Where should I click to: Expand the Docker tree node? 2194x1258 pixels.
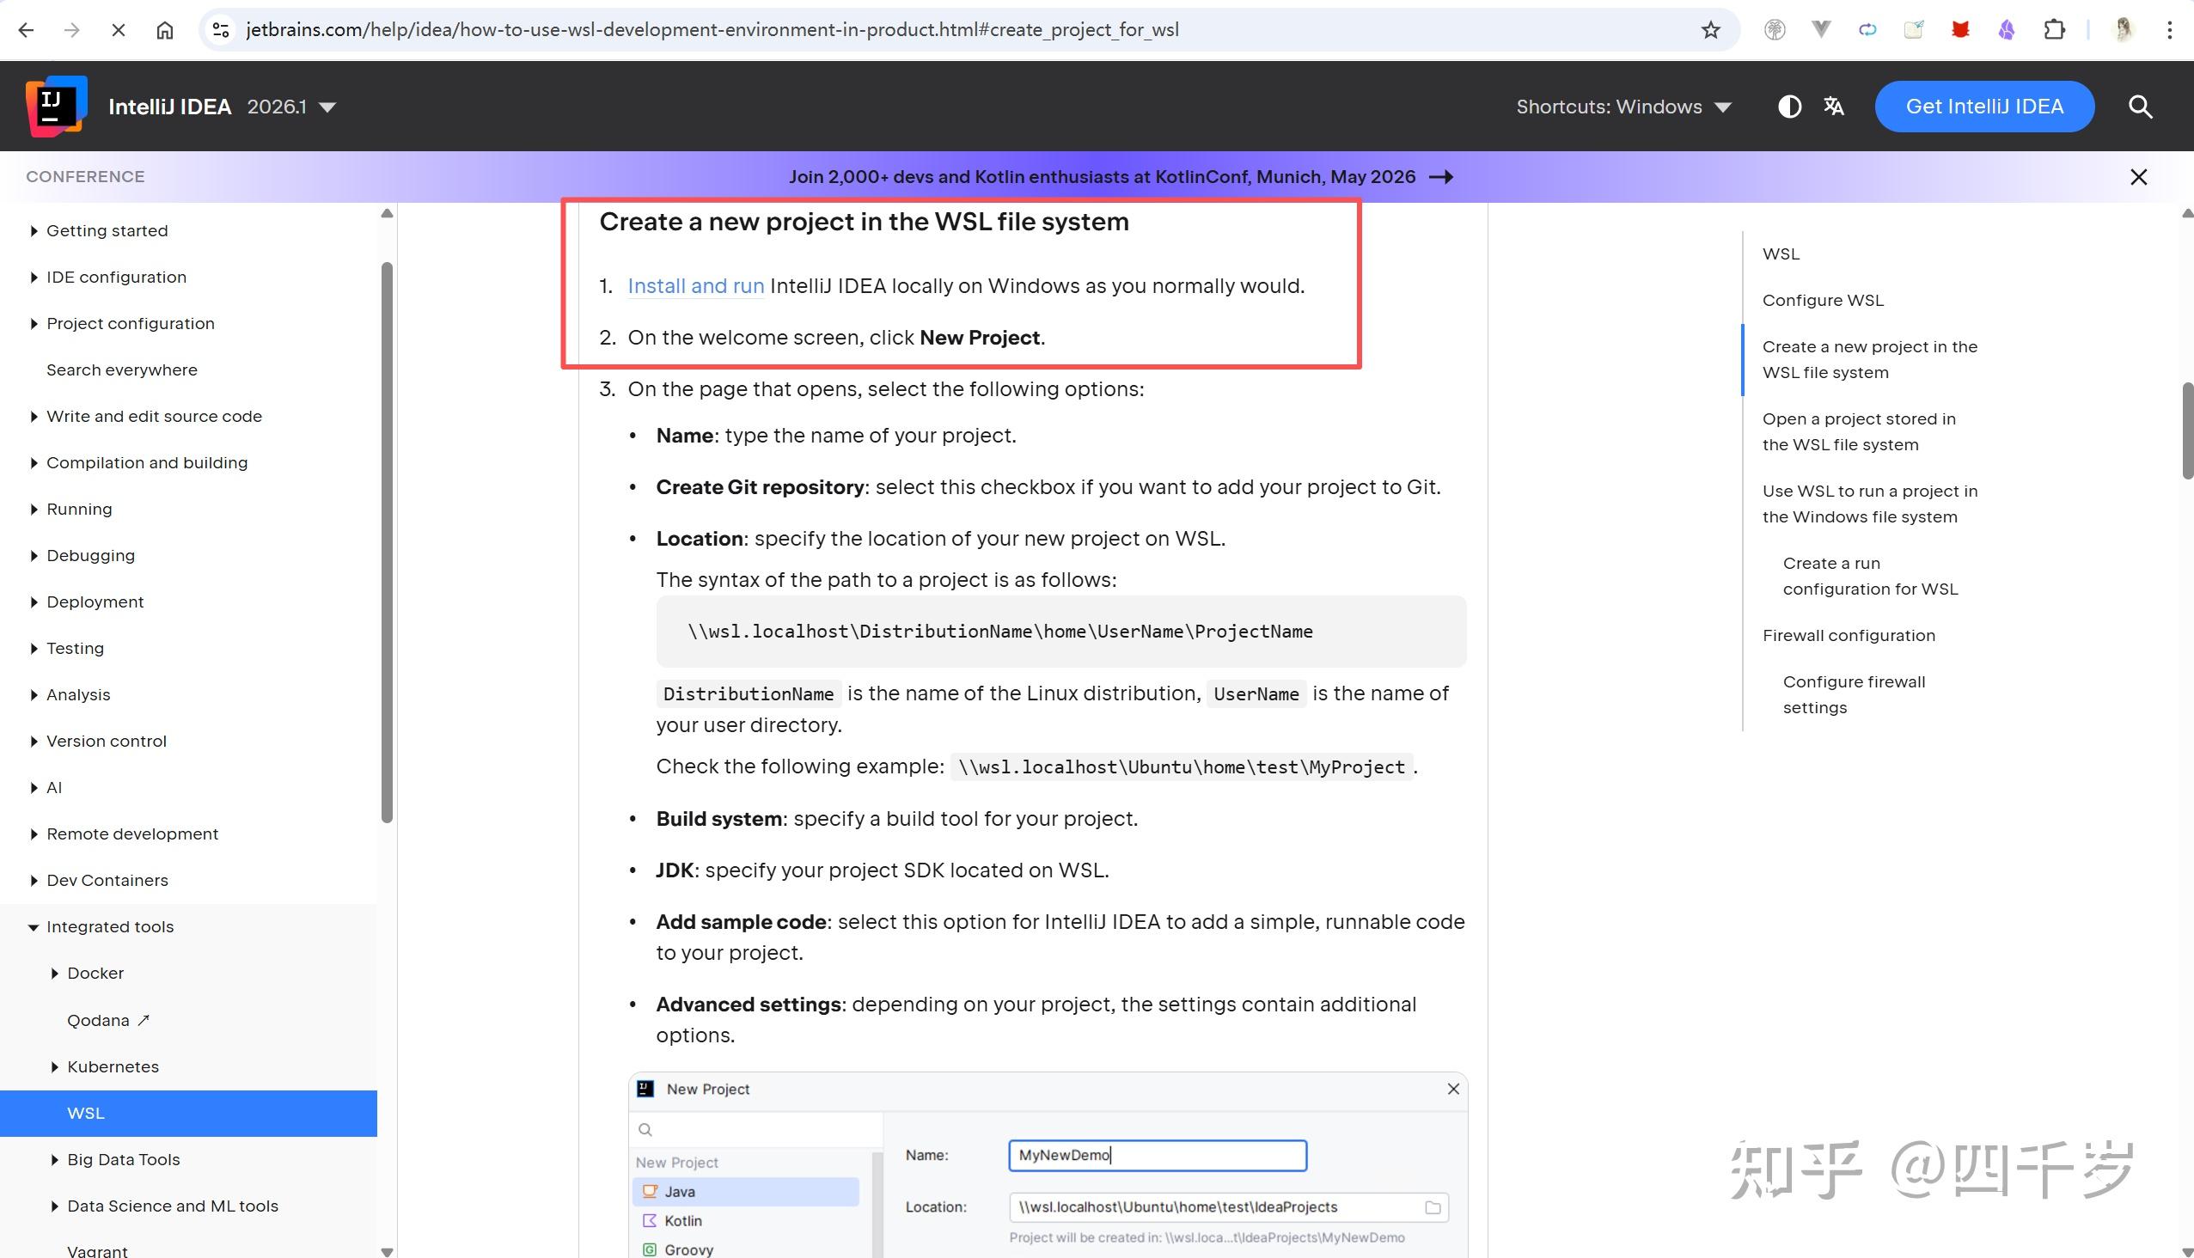tap(54, 974)
